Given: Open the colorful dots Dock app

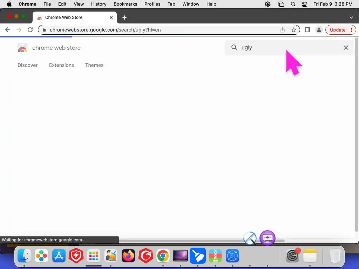Looking at the screenshot, I should tap(41, 255).
